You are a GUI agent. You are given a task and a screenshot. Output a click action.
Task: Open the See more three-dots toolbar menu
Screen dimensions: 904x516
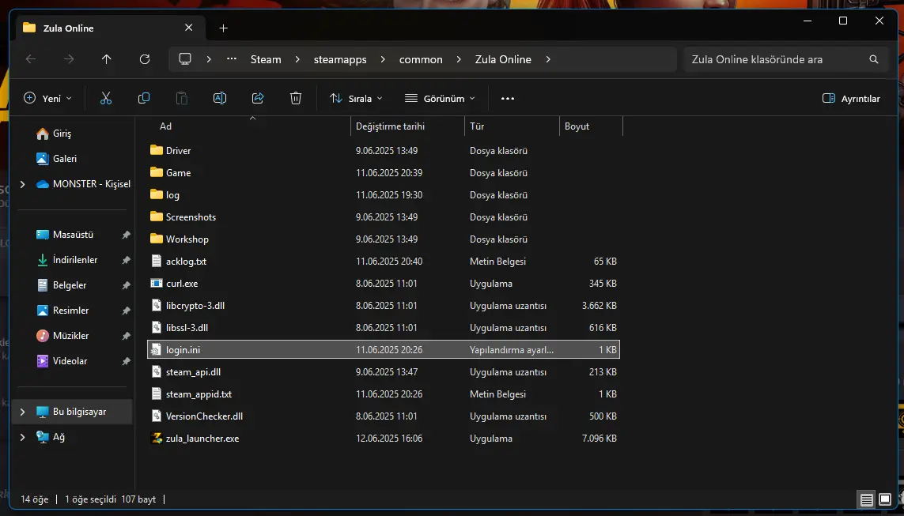tap(507, 99)
